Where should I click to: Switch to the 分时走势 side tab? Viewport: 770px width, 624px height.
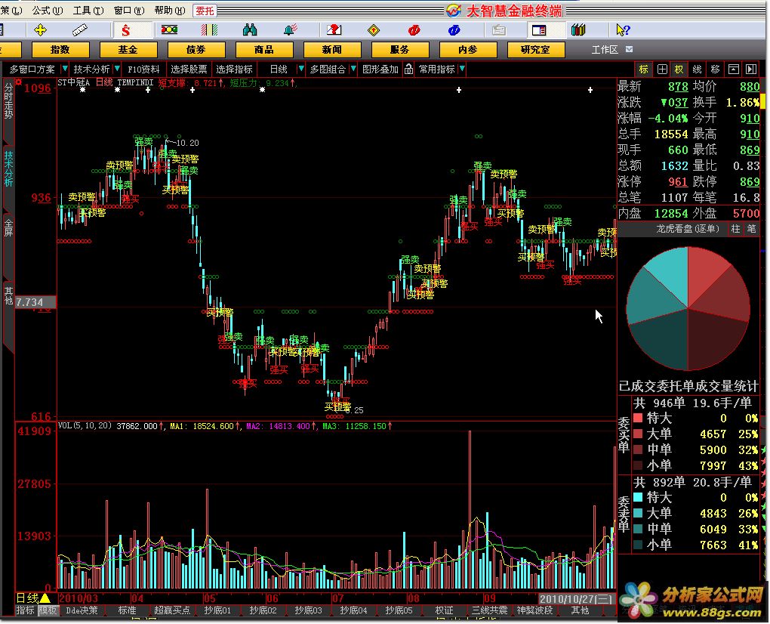(8, 100)
